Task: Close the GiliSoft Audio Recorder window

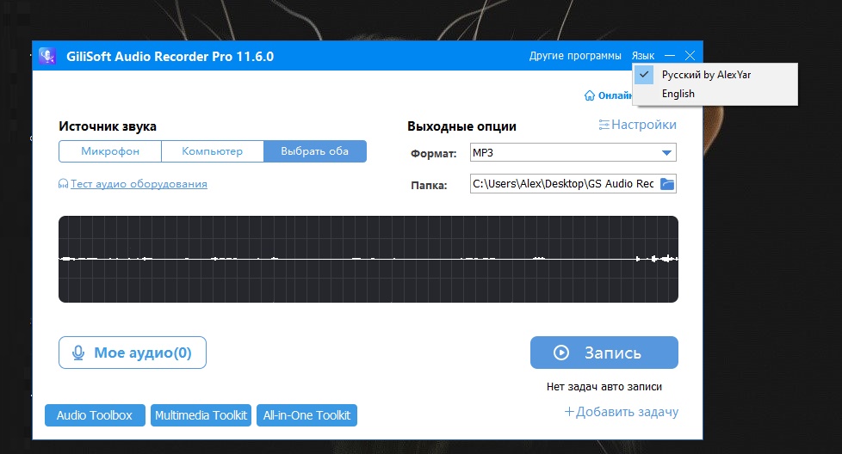Action: [x=690, y=56]
